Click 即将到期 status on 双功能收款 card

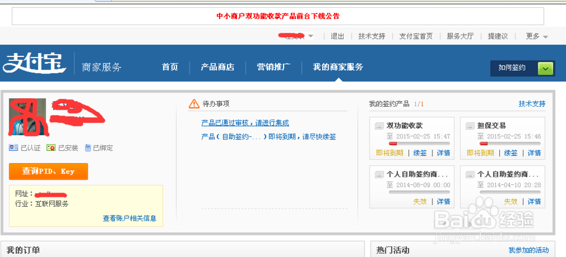[389, 153]
